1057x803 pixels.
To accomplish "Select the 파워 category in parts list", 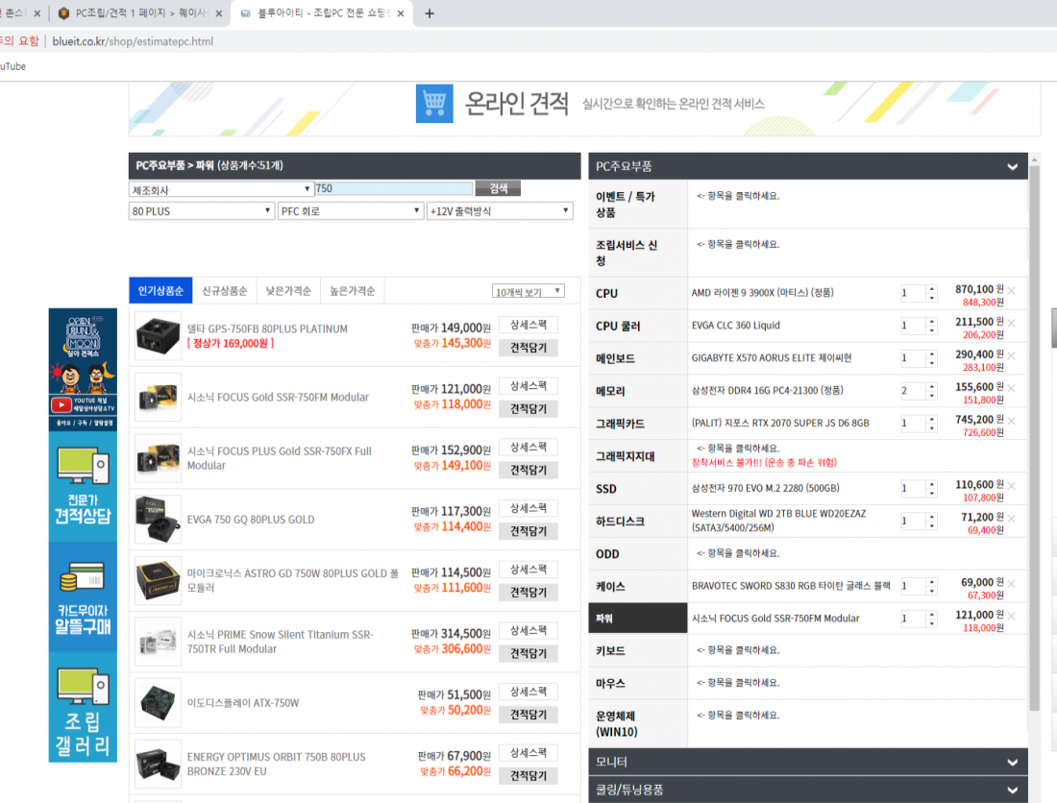I will click(x=638, y=619).
